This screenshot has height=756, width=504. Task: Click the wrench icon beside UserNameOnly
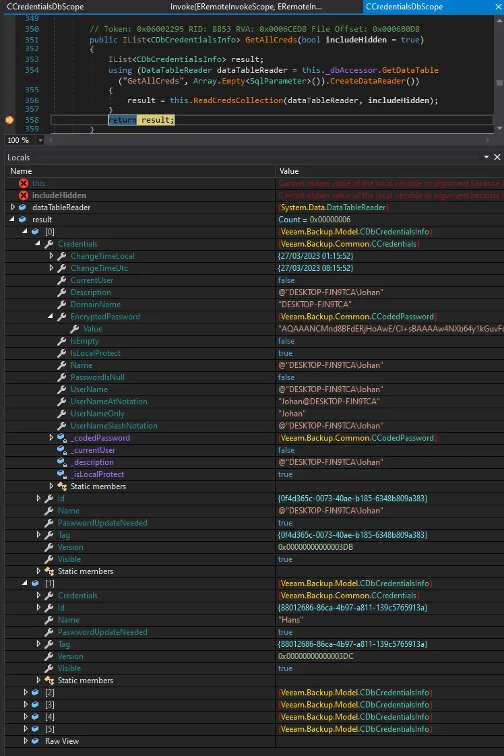61,414
